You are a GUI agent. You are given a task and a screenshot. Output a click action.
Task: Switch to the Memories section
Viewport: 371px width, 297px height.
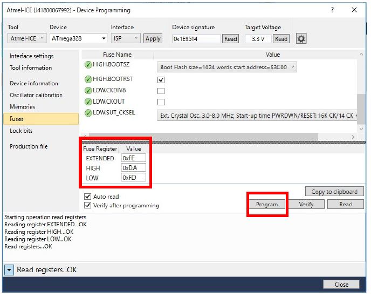click(22, 107)
